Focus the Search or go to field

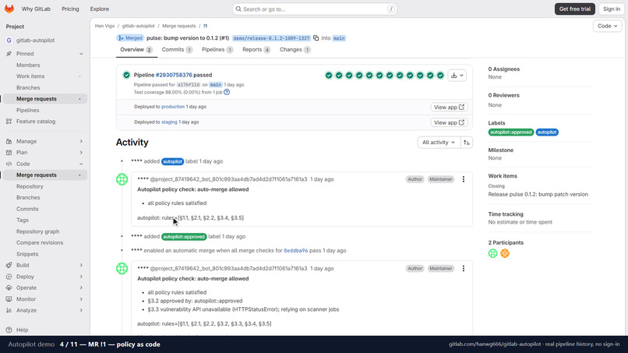315,9
